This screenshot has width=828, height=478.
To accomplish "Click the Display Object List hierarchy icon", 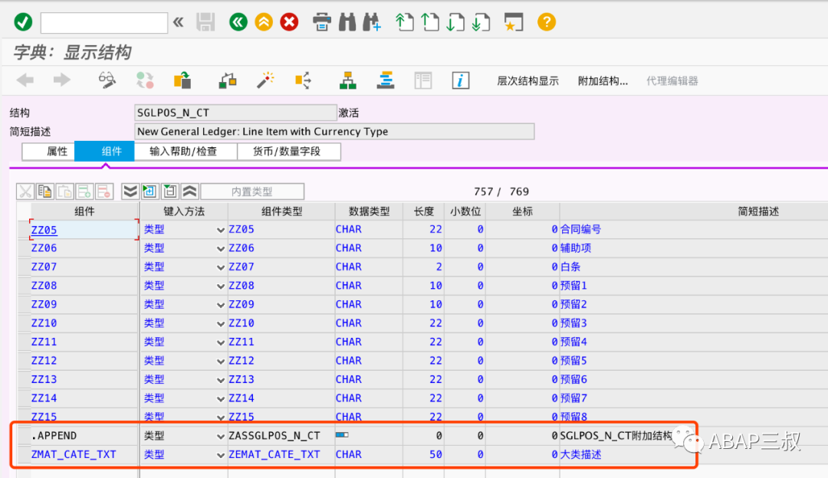I will [347, 80].
